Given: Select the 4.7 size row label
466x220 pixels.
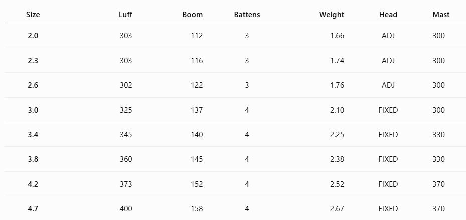Looking at the screenshot, I should tap(33, 209).
